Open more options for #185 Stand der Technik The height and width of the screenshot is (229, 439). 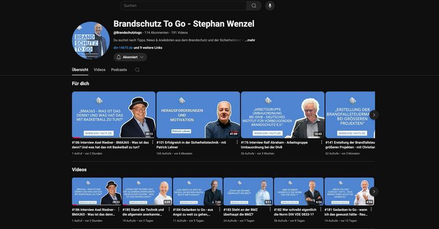[x=169, y=209]
